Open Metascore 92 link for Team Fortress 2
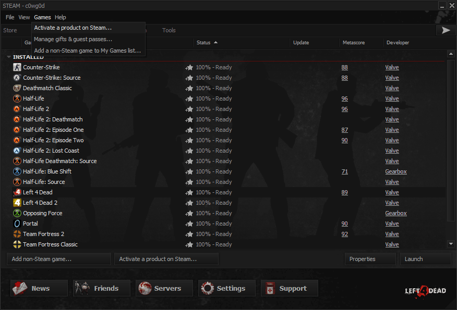The width and height of the screenshot is (457, 310). pyautogui.click(x=344, y=234)
